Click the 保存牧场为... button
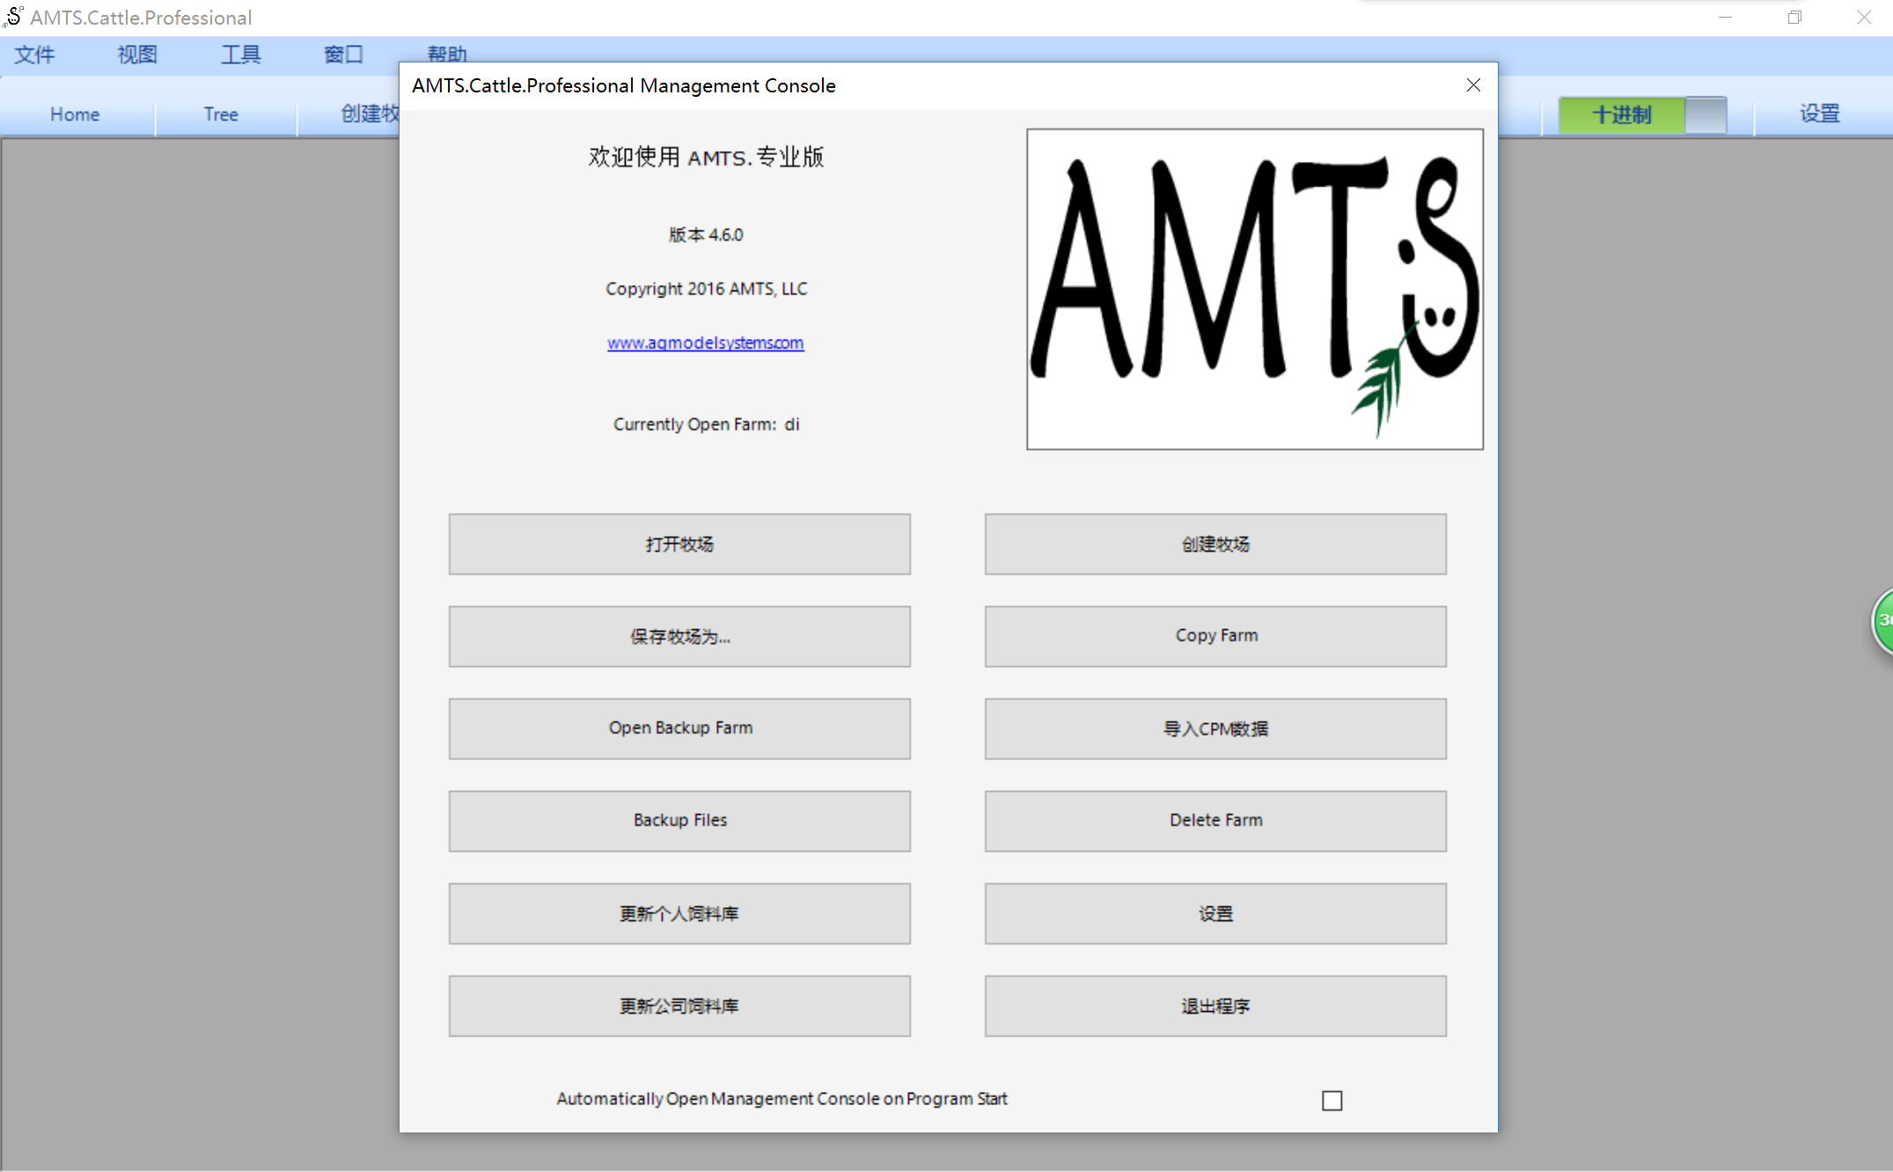The width and height of the screenshot is (1893, 1172). pyautogui.click(x=679, y=636)
